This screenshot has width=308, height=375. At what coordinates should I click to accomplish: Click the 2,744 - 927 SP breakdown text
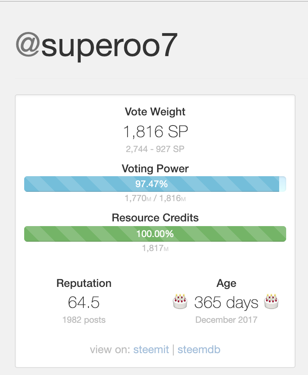click(155, 149)
